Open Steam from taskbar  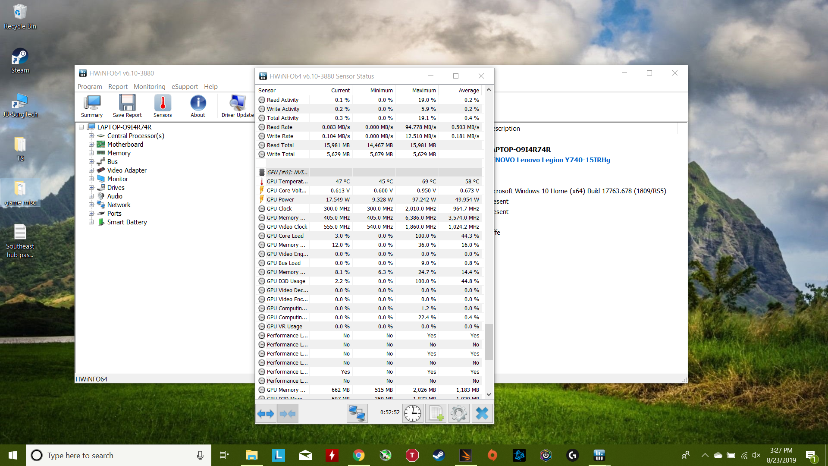tap(439, 455)
